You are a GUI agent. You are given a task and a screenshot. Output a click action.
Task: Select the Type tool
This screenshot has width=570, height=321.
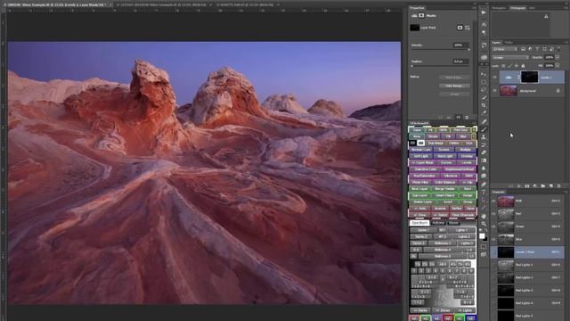point(484,192)
